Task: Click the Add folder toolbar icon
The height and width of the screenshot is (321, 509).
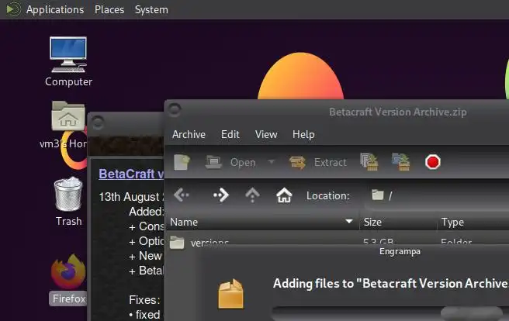Action: pos(401,162)
